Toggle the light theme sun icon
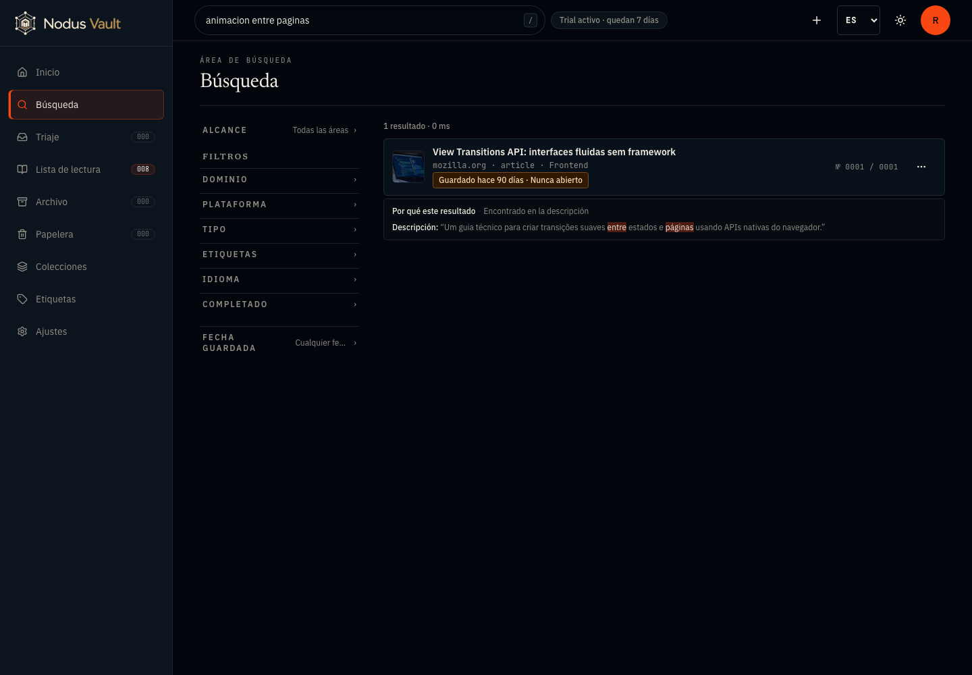This screenshot has width=972, height=675. pyautogui.click(x=900, y=20)
